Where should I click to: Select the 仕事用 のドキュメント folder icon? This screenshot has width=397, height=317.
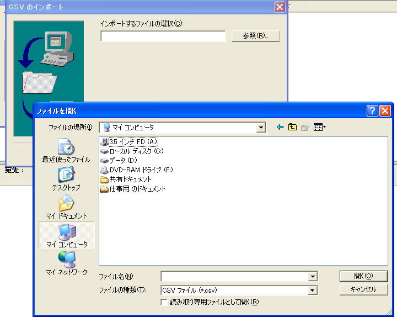tap(104, 189)
